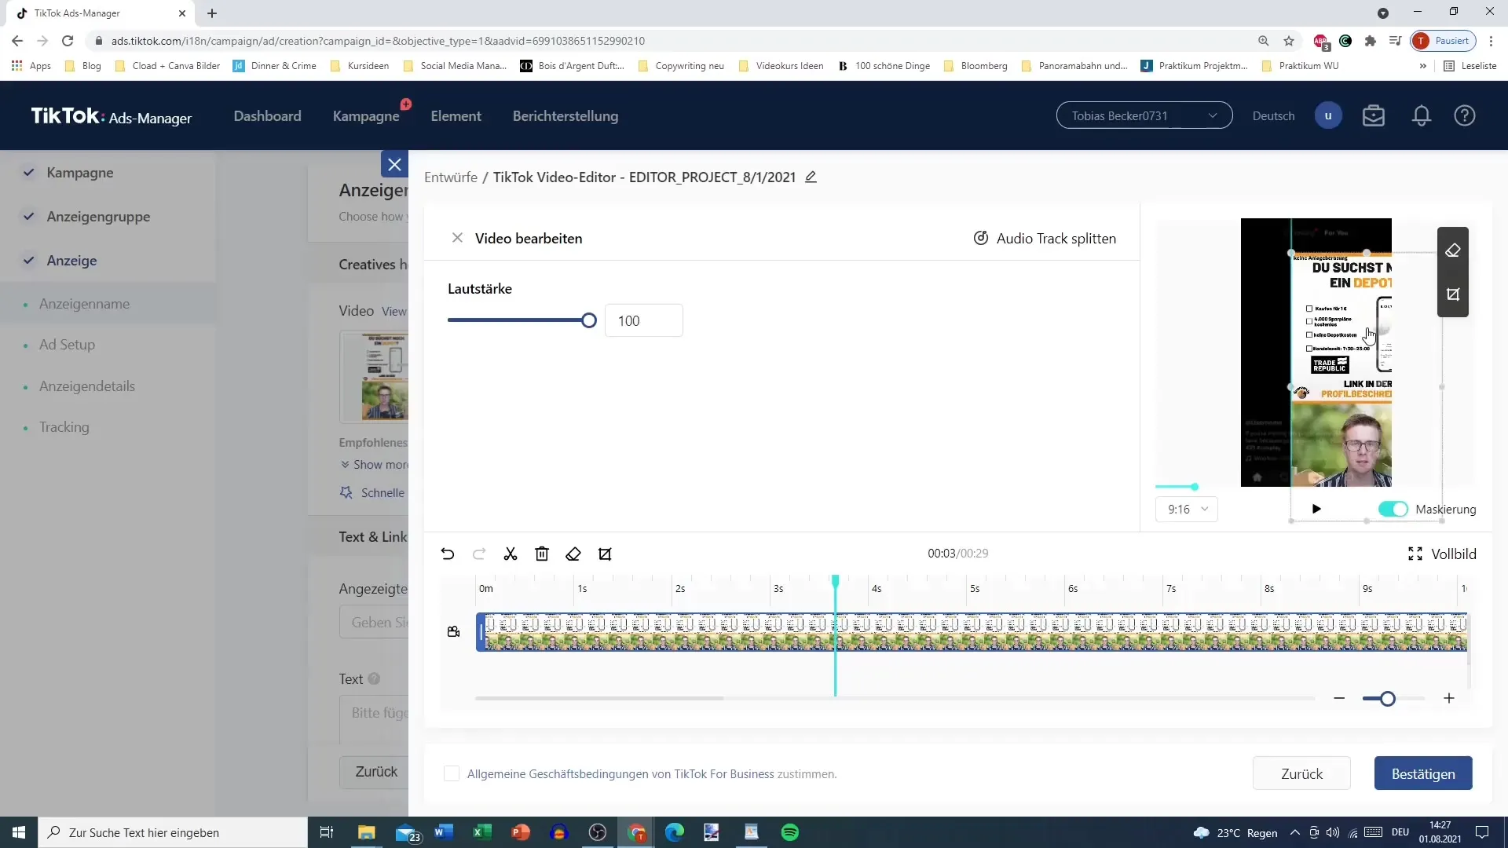Screen dimensions: 1508x848
Task: Change the language via Deutsch
Action: 1273,115
